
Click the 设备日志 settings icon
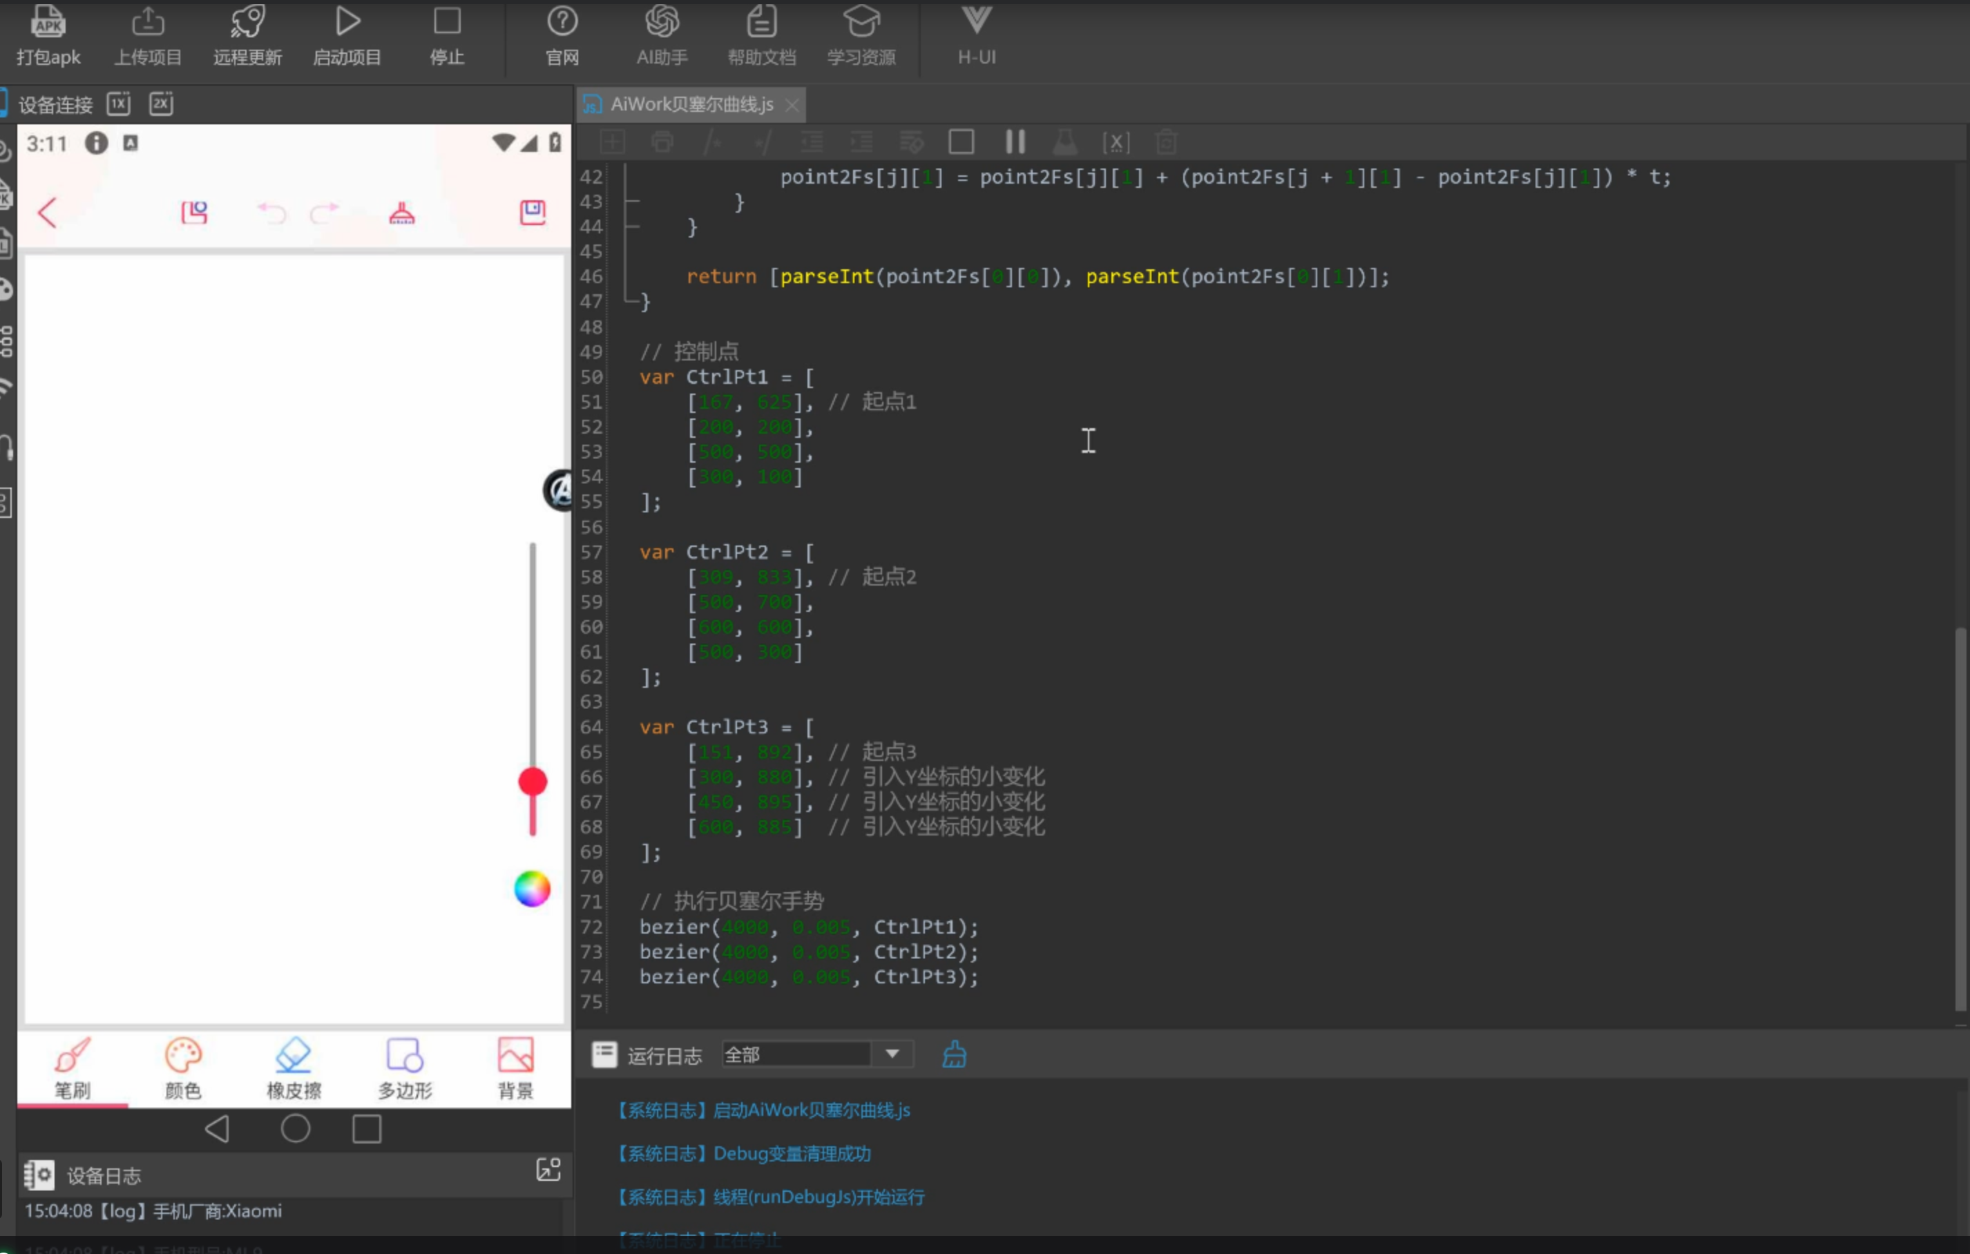click(39, 1175)
